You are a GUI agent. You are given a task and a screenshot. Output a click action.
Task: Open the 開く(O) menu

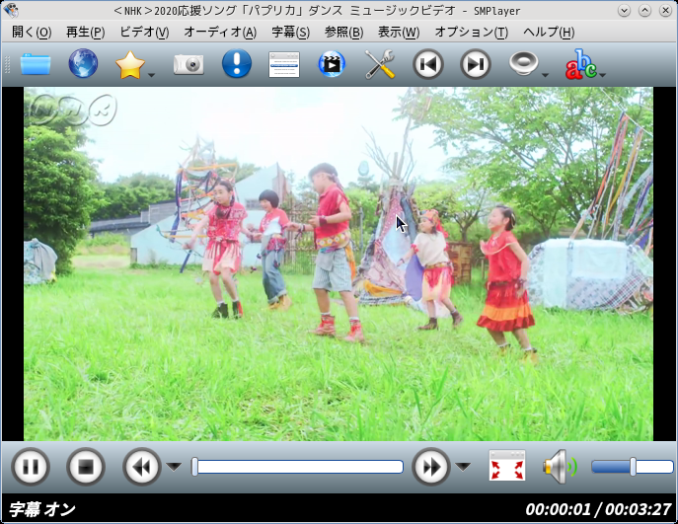(32, 32)
